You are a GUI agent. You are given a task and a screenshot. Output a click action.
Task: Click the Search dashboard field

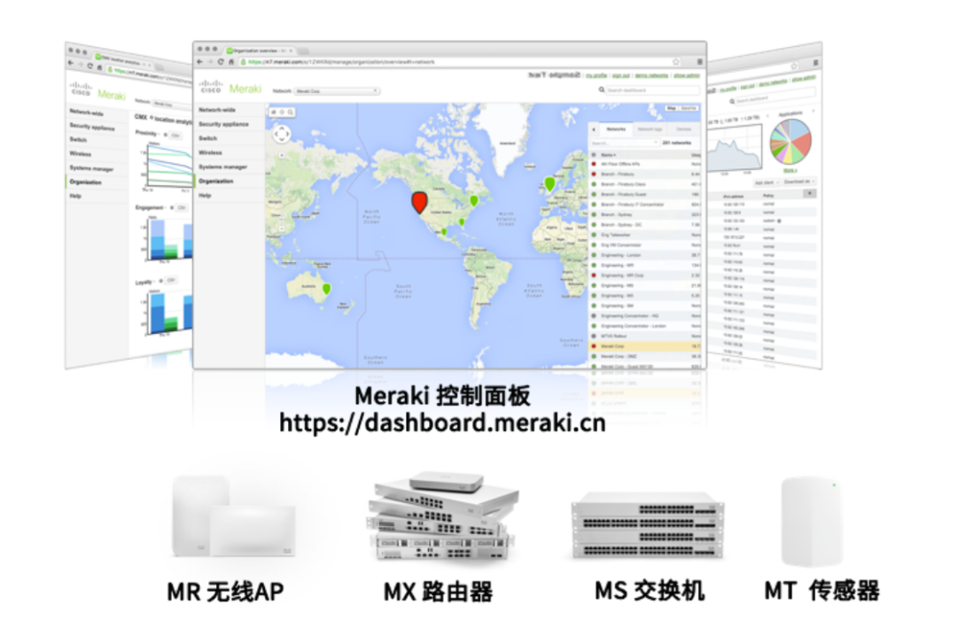(650, 90)
